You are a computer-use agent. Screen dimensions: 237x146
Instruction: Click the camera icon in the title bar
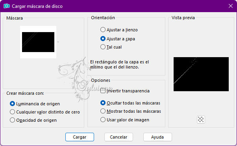[7, 6]
